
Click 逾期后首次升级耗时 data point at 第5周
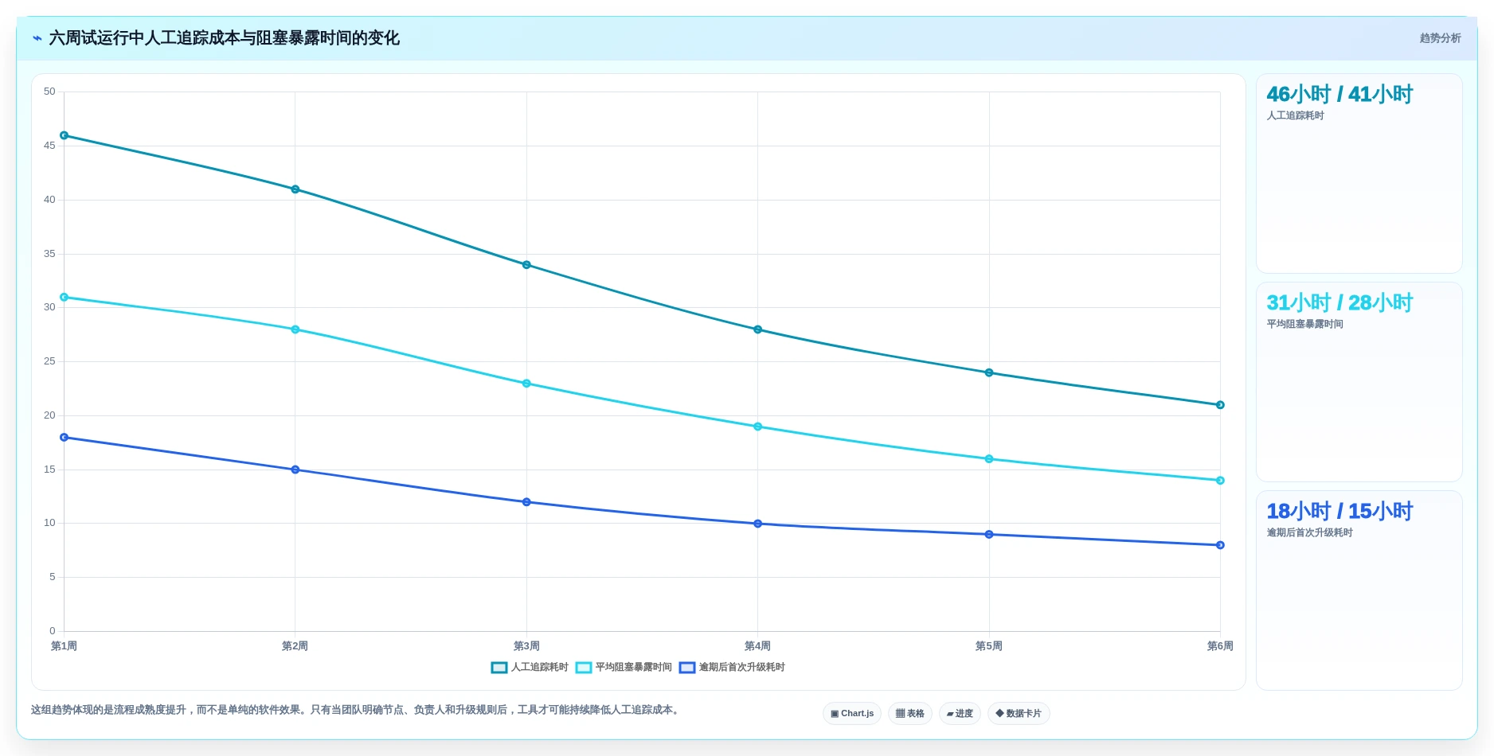pos(989,535)
